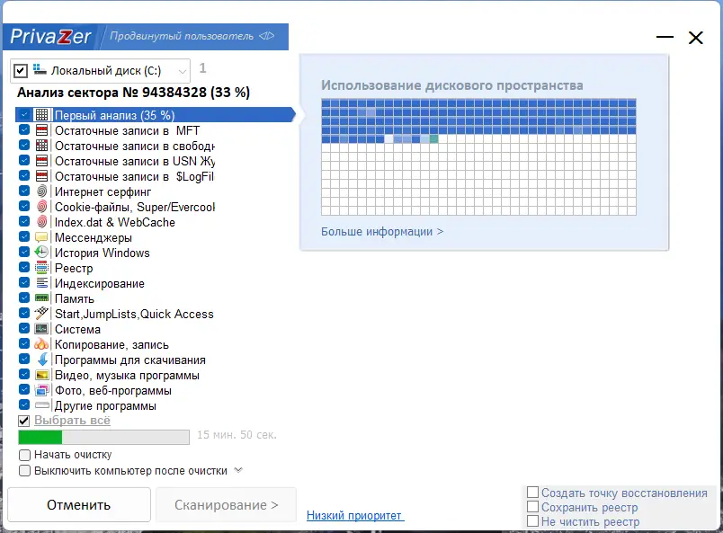Click the Память memory chip icon

point(41,298)
